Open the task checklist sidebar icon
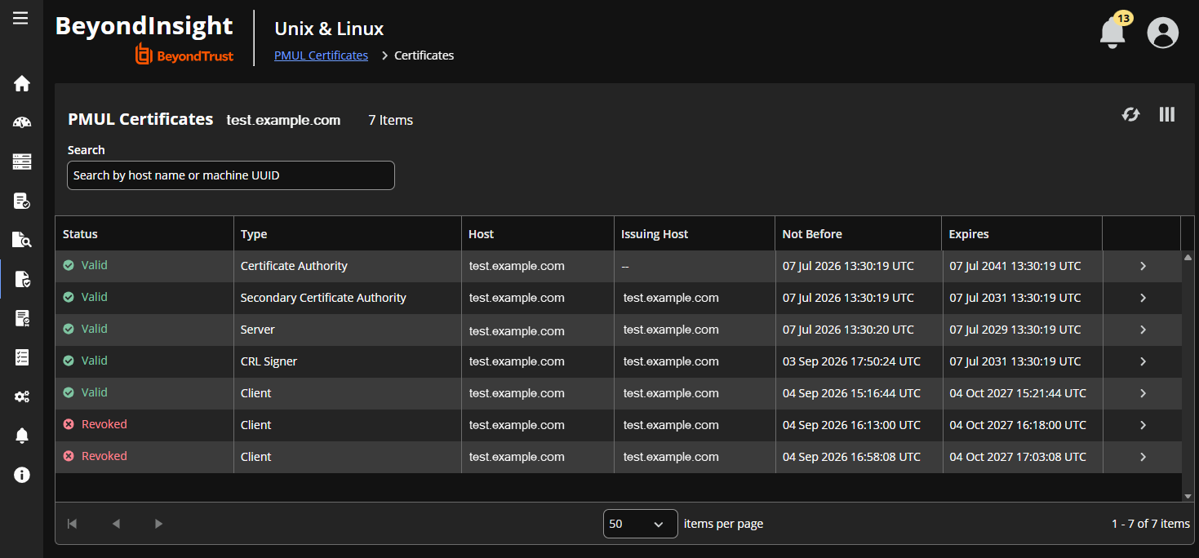1199x558 pixels. tap(22, 357)
